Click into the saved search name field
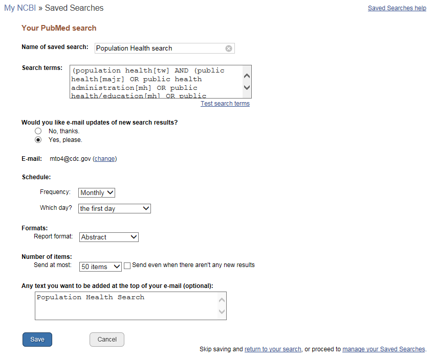Viewport: 436px width, 362px height. point(159,49)
